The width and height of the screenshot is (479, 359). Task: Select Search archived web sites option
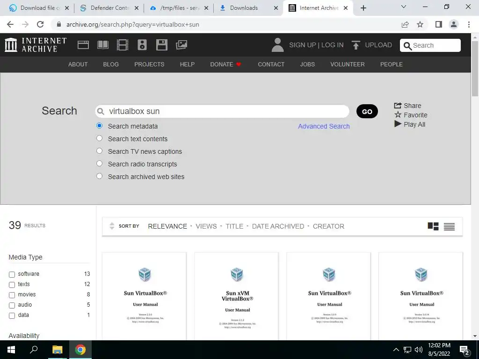click(x=99, y=176)
